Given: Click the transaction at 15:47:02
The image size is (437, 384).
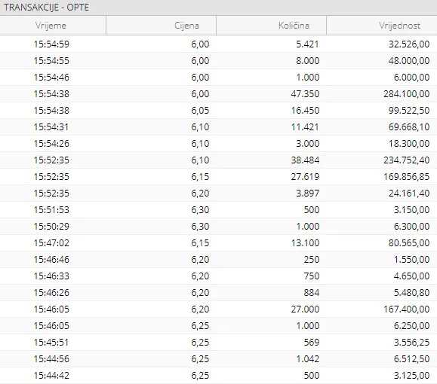Looking at the screenshot, I should (x=219, y=242).
